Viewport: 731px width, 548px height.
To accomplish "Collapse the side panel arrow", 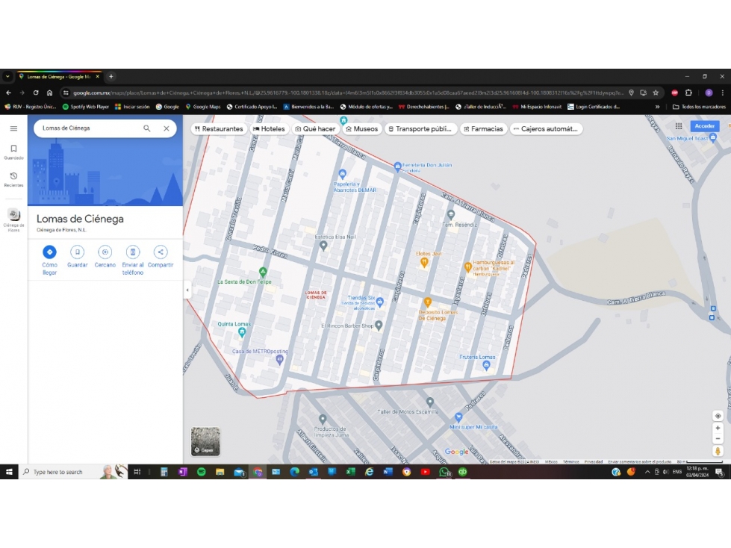I will pyautogui.click(x=187, y=290).
